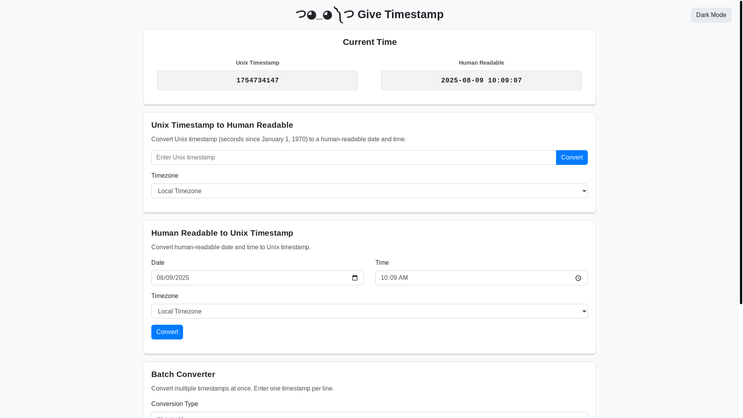Select human readable time 2025-08-09 10:09:07
Viewport: 743px width, 418px height.
[x=481, y=81]
